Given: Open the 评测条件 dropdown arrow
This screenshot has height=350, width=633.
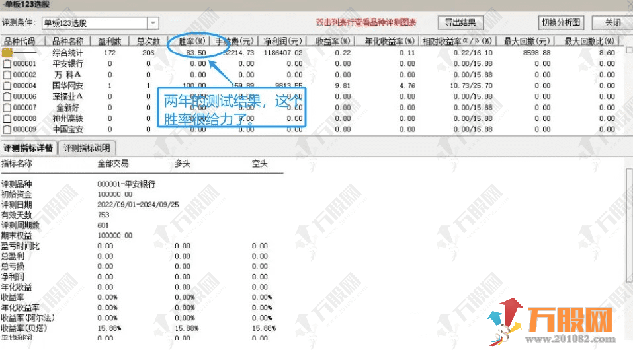Looking at the screenshot, I should [x=153, y=23].
